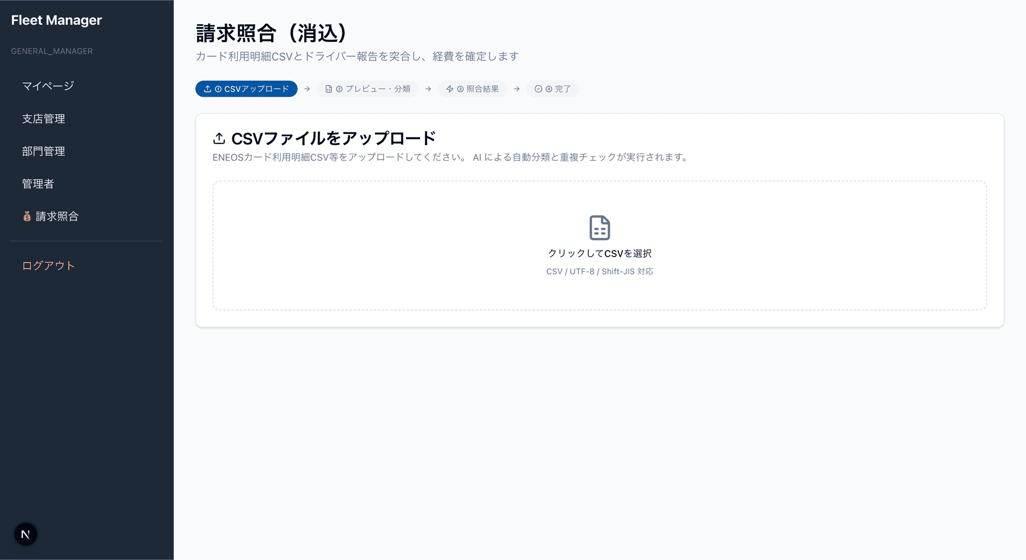
Task: Open the 管理者 page from sidebar
Action: pyautogui.click(x=38, y=184)
